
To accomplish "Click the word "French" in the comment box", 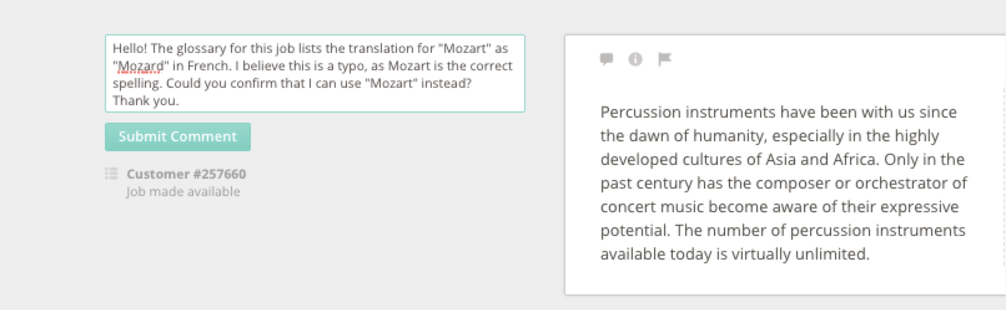I will tap(208, 66).
